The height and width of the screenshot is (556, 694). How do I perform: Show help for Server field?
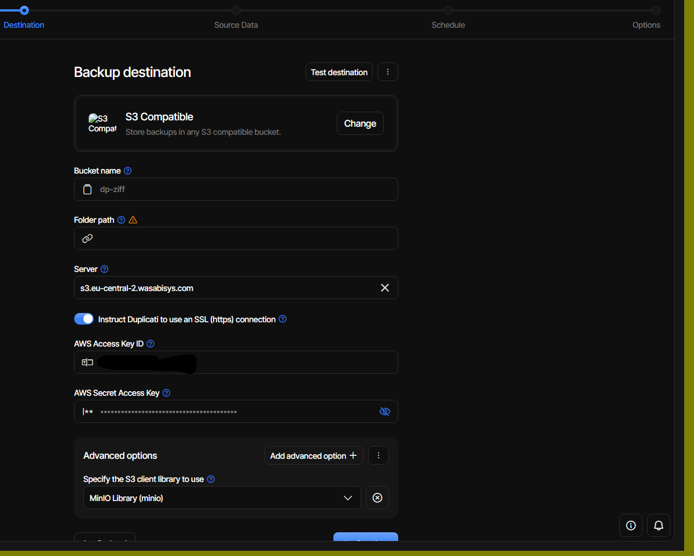click(104, 269)
